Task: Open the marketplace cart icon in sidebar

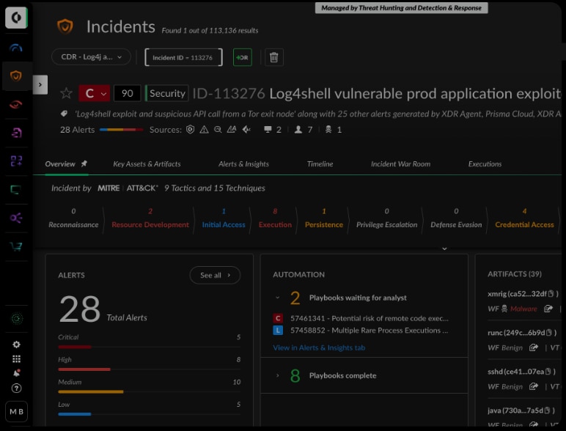Action: tap(16, 246)
